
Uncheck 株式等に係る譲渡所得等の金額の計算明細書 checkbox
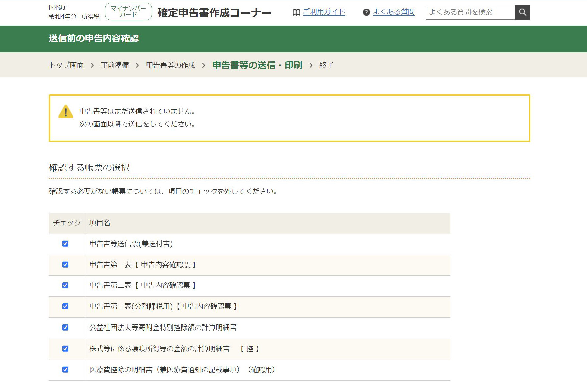pos(65,349)
